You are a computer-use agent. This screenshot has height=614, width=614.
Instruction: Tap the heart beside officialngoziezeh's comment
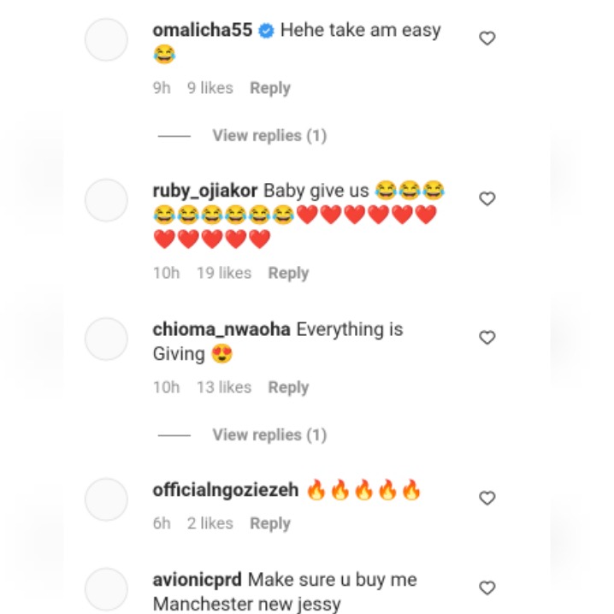[487, 498]
